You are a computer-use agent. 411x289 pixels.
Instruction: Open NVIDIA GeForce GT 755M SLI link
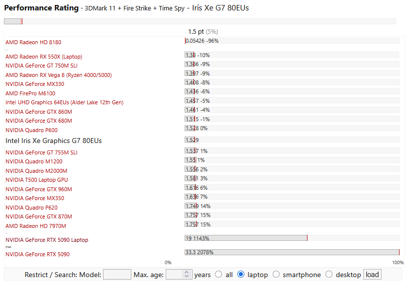[x=41, y=152]
